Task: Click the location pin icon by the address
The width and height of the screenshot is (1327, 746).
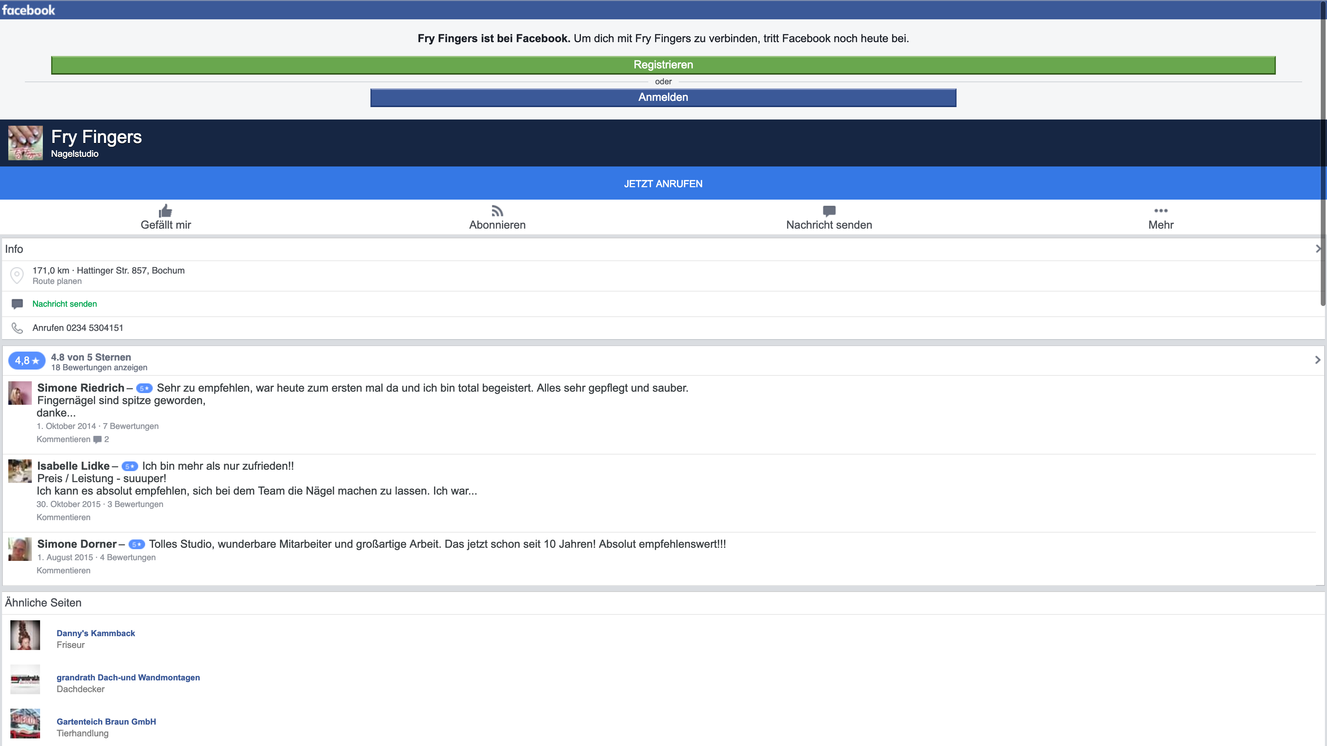Action: click(17, 276)
